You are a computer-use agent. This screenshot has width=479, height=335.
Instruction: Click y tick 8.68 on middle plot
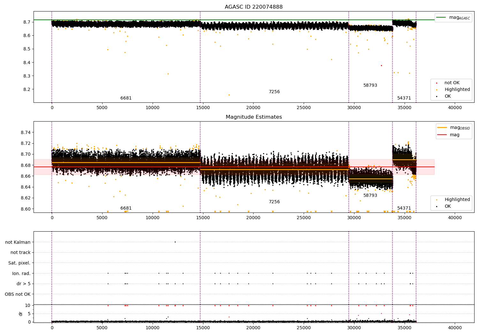click(26, 165)
